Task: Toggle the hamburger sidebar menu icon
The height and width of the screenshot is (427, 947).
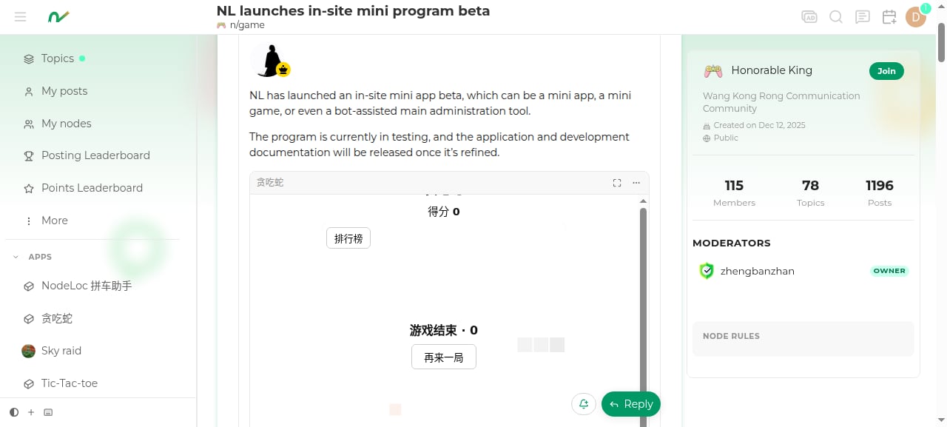Action: coord(21,17)
